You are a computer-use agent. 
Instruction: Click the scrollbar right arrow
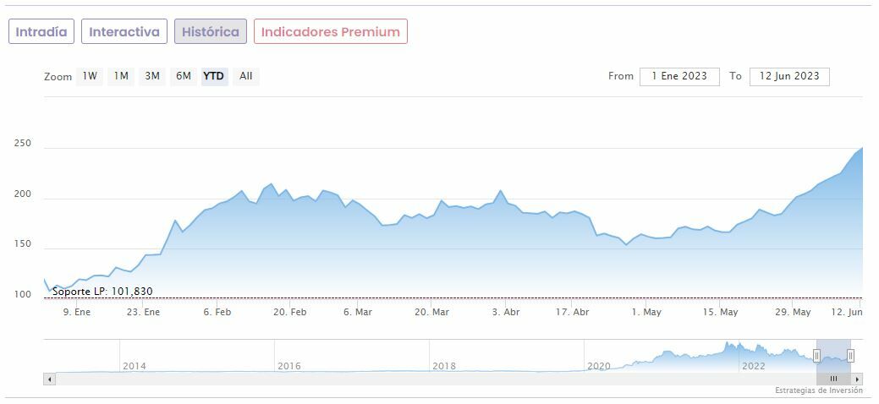click(x=858, y=379)
